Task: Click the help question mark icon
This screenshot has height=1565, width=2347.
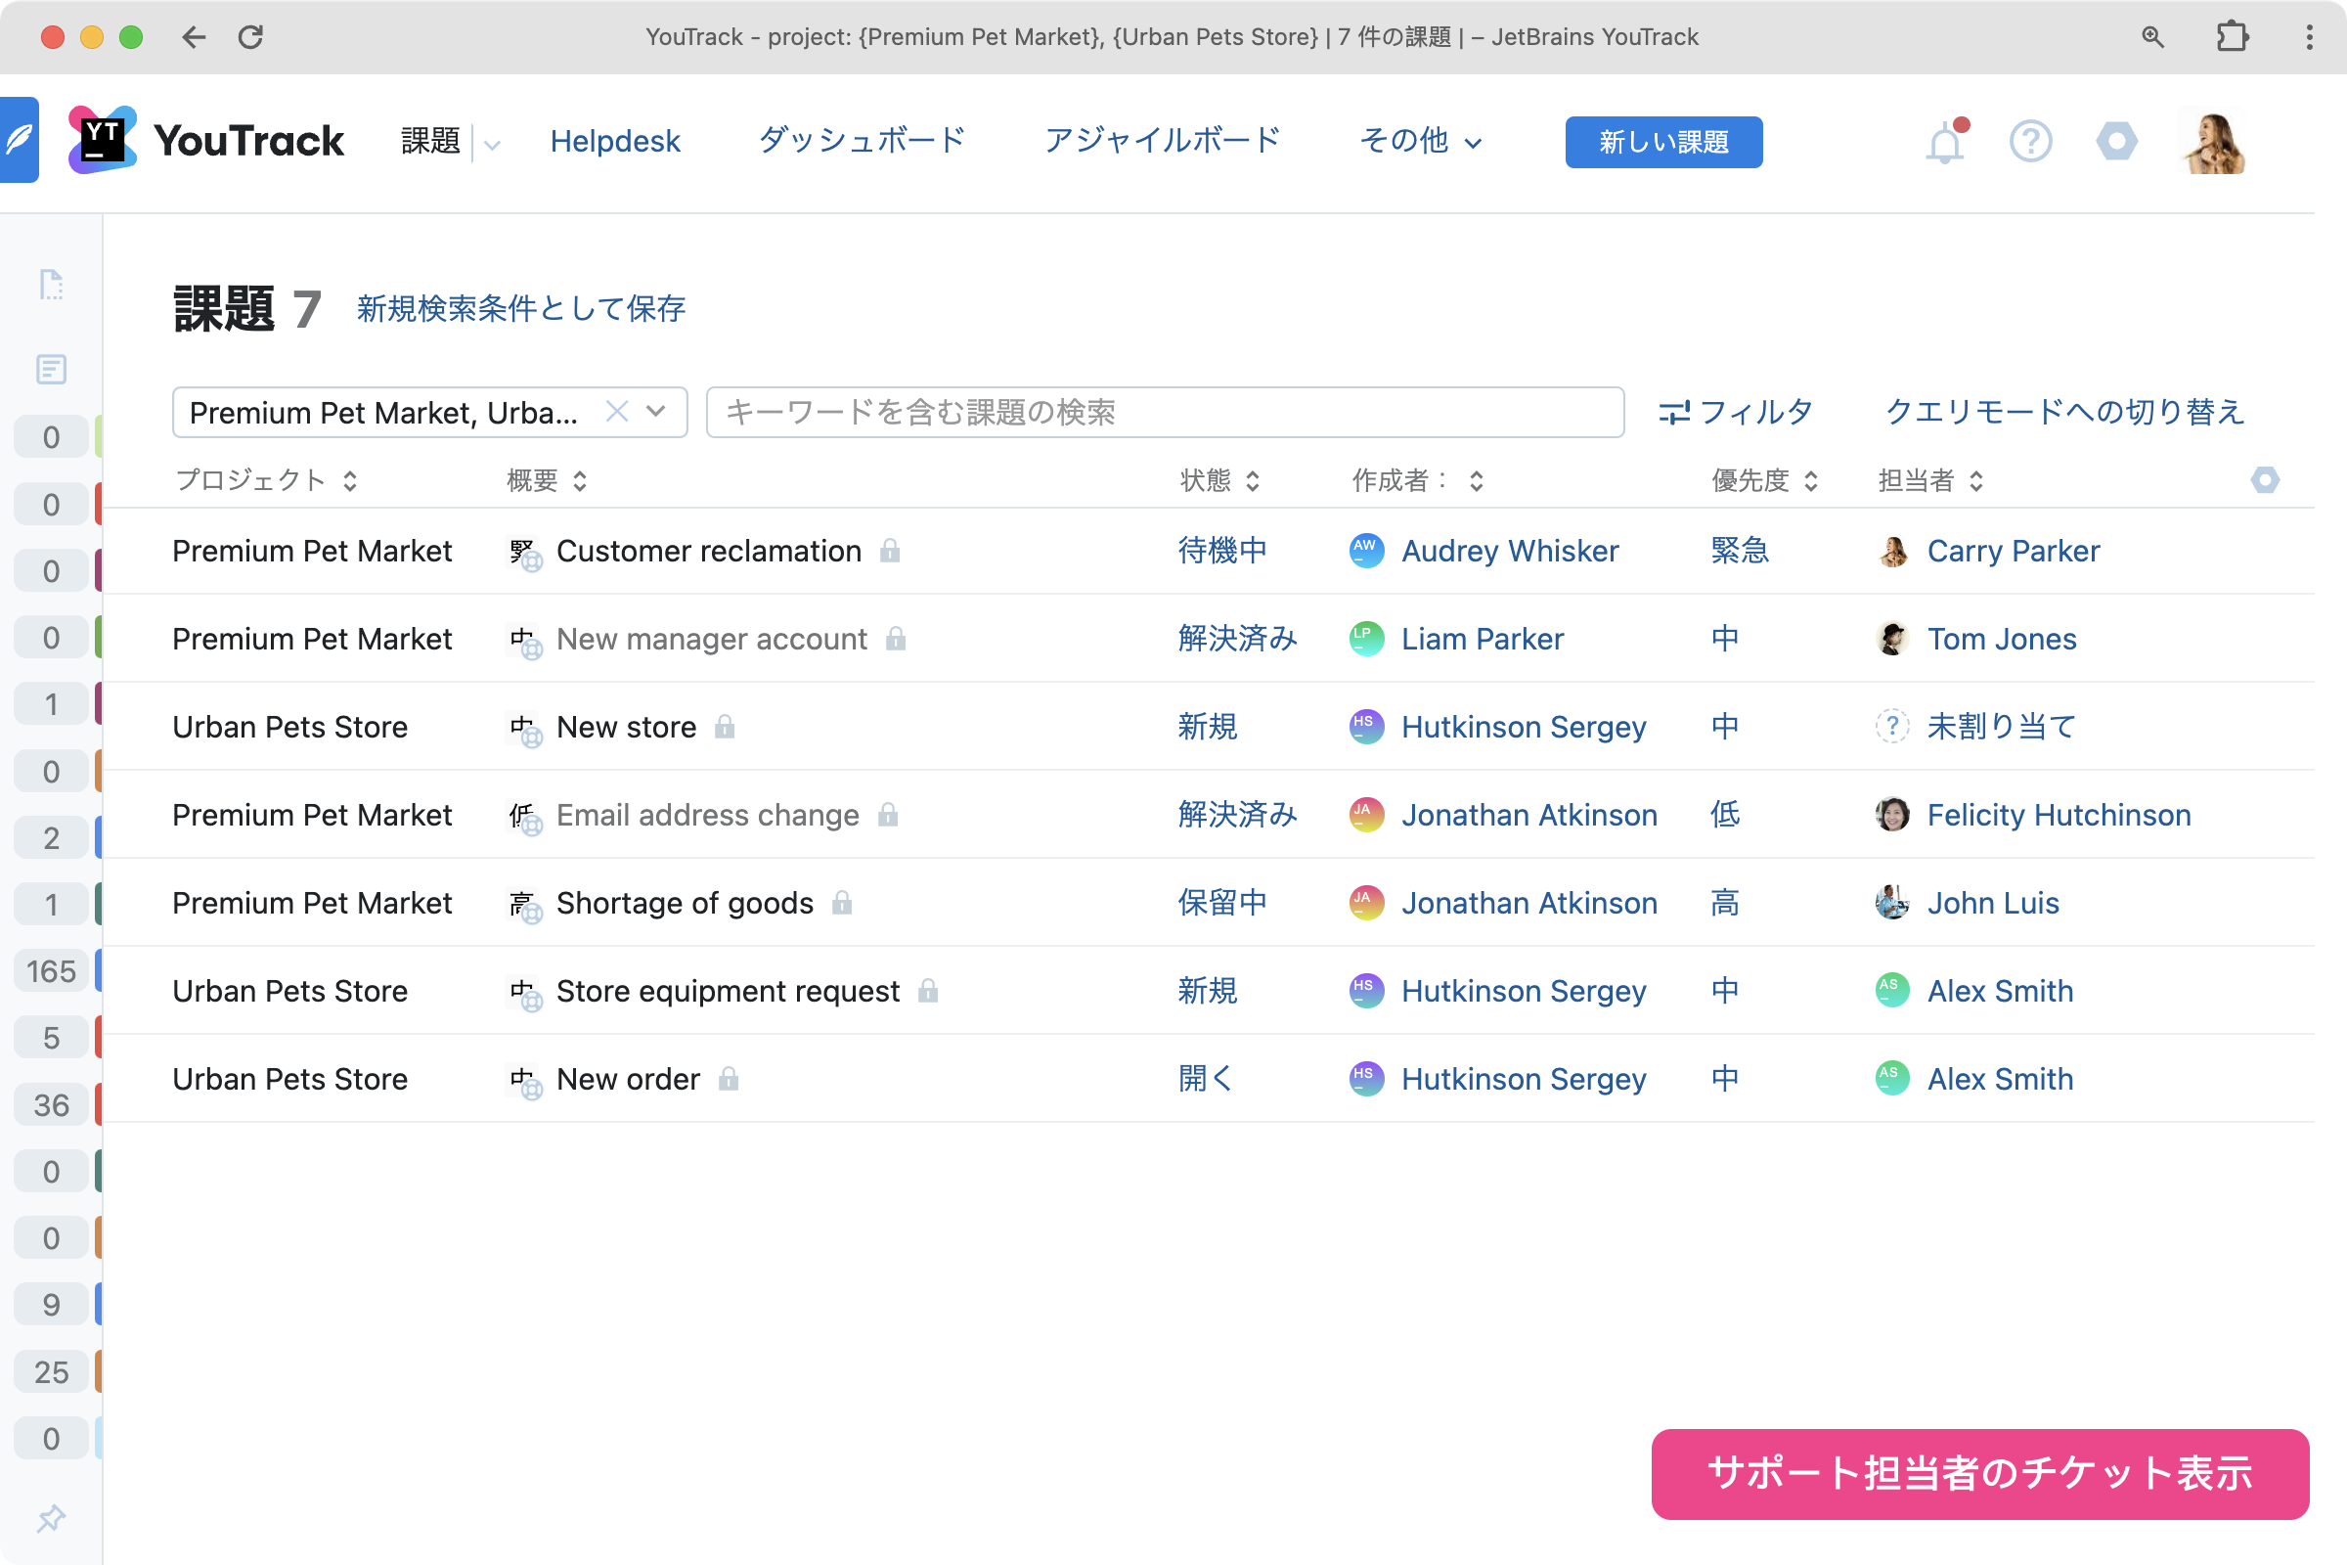Action: click(x=2030, y=142)
